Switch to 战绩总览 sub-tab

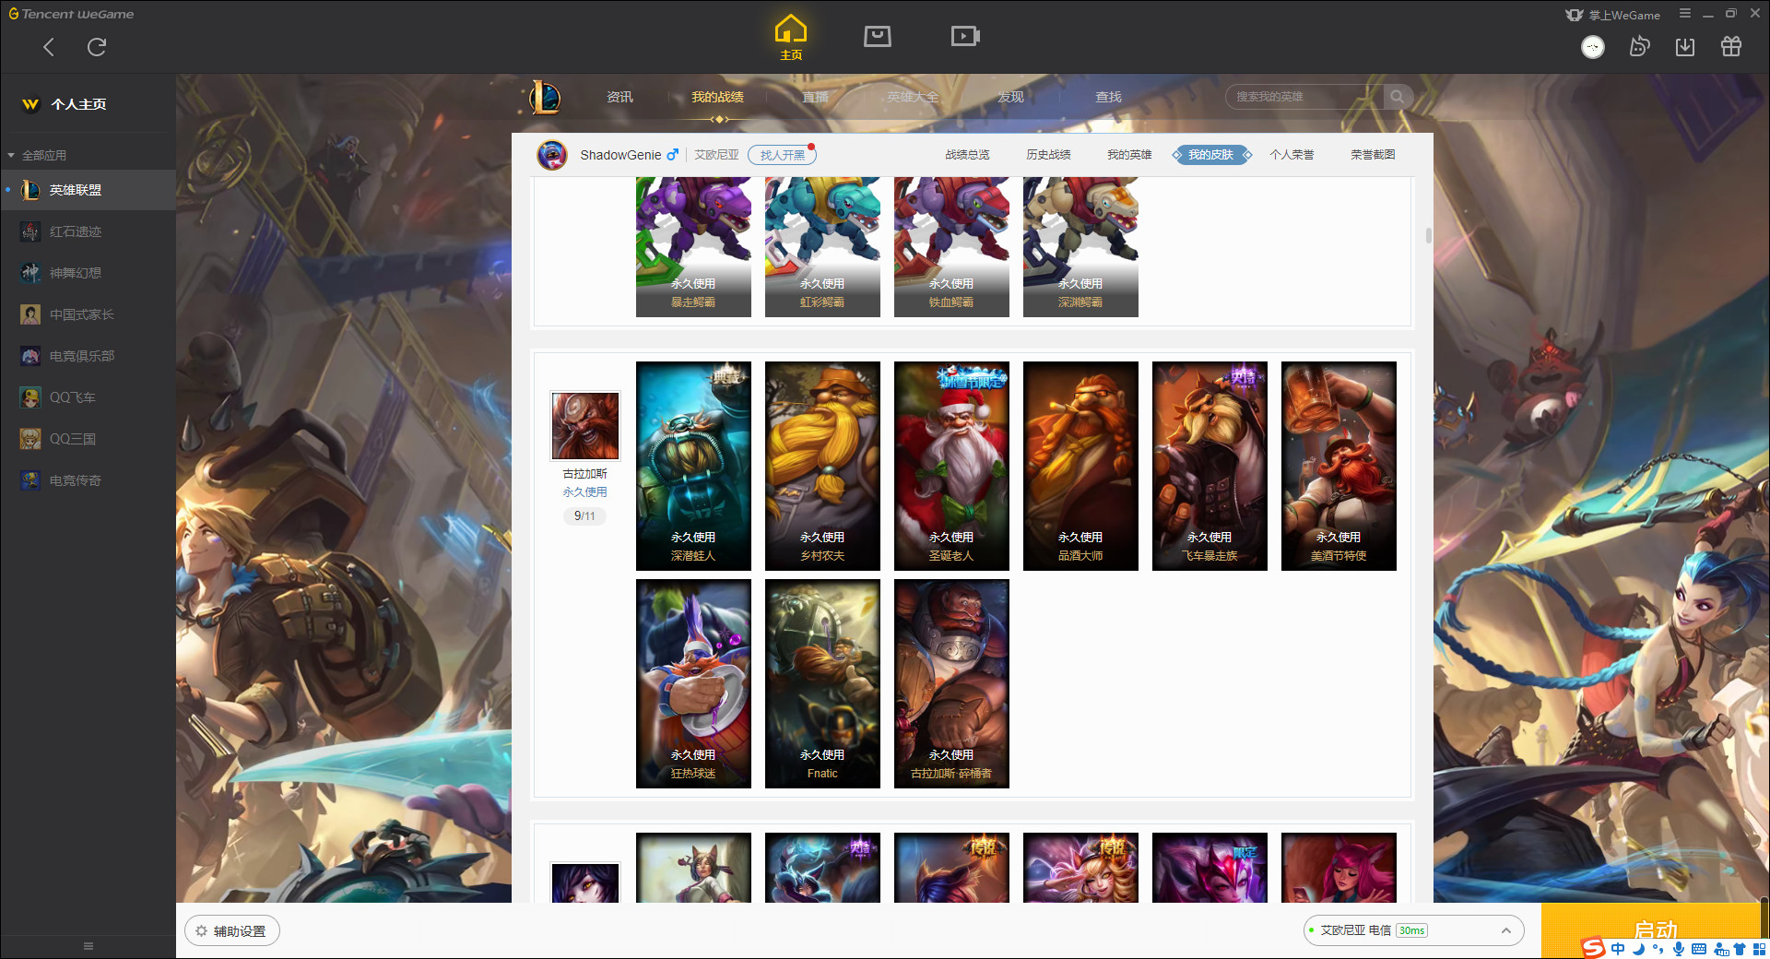967,155
